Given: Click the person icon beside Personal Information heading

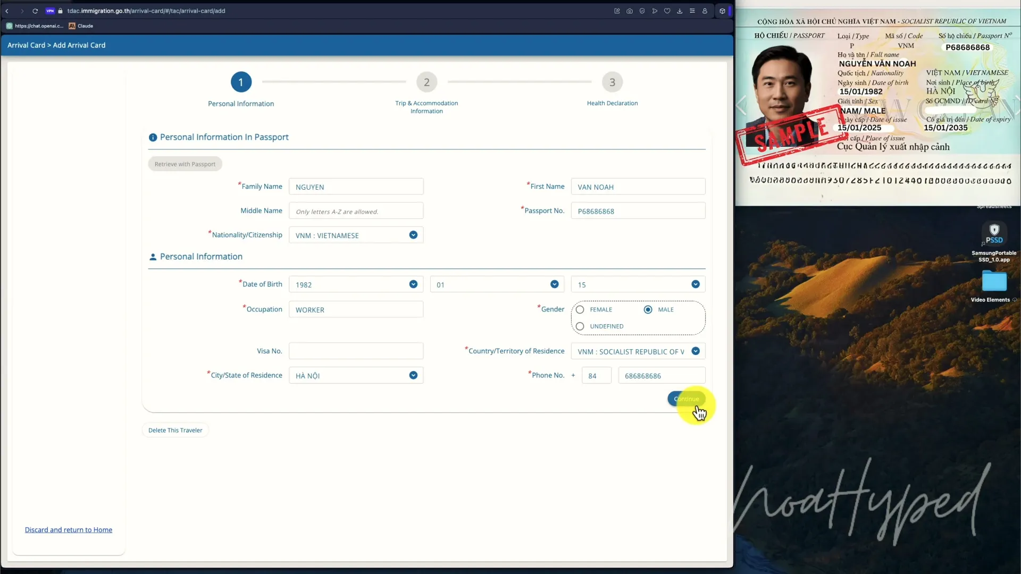Looking at the screenshot, I should pyautogui.click(x=153, y=257).
